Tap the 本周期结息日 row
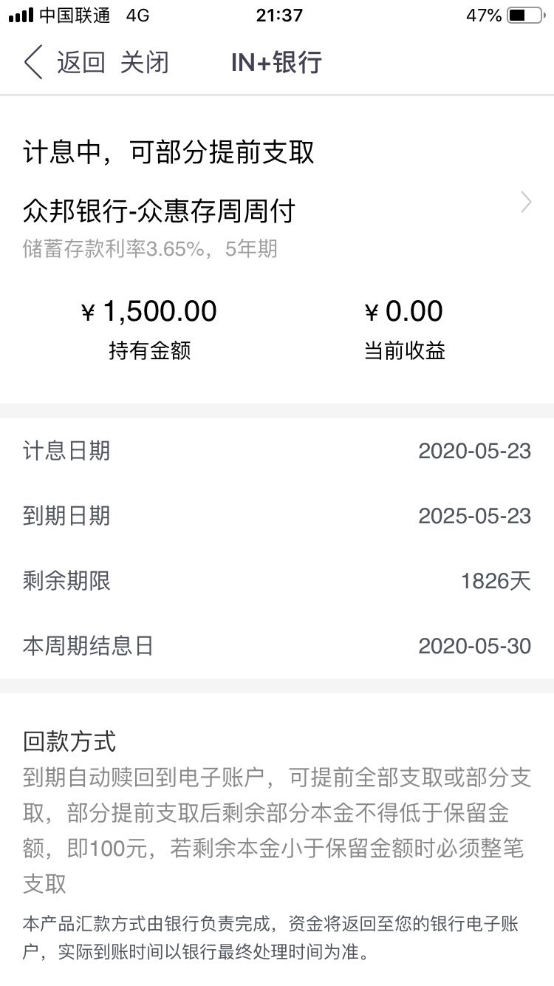Screen dimensions: 554x986 coord(277,646)
